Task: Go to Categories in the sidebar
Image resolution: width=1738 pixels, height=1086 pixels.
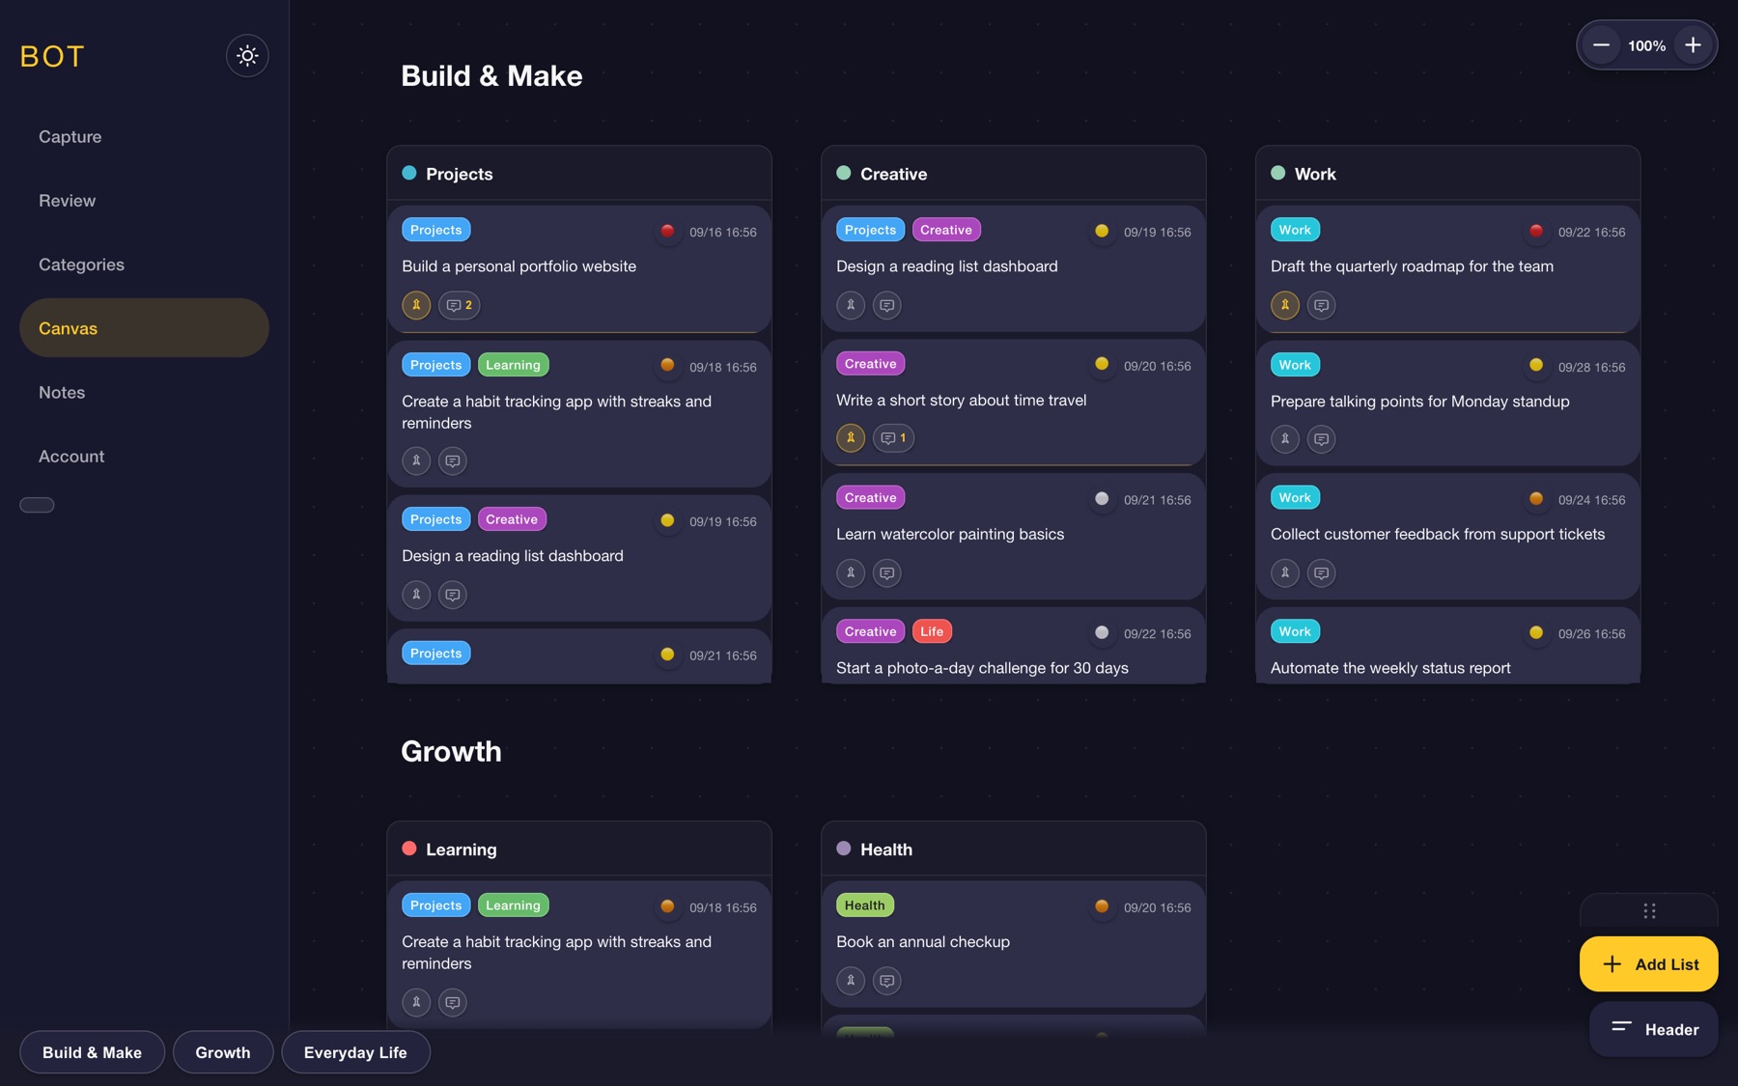Action: coord(144,265)
